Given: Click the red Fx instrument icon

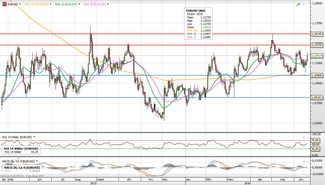Looking at the screenshot, I should pyautogui.click(x=5, y=4).
